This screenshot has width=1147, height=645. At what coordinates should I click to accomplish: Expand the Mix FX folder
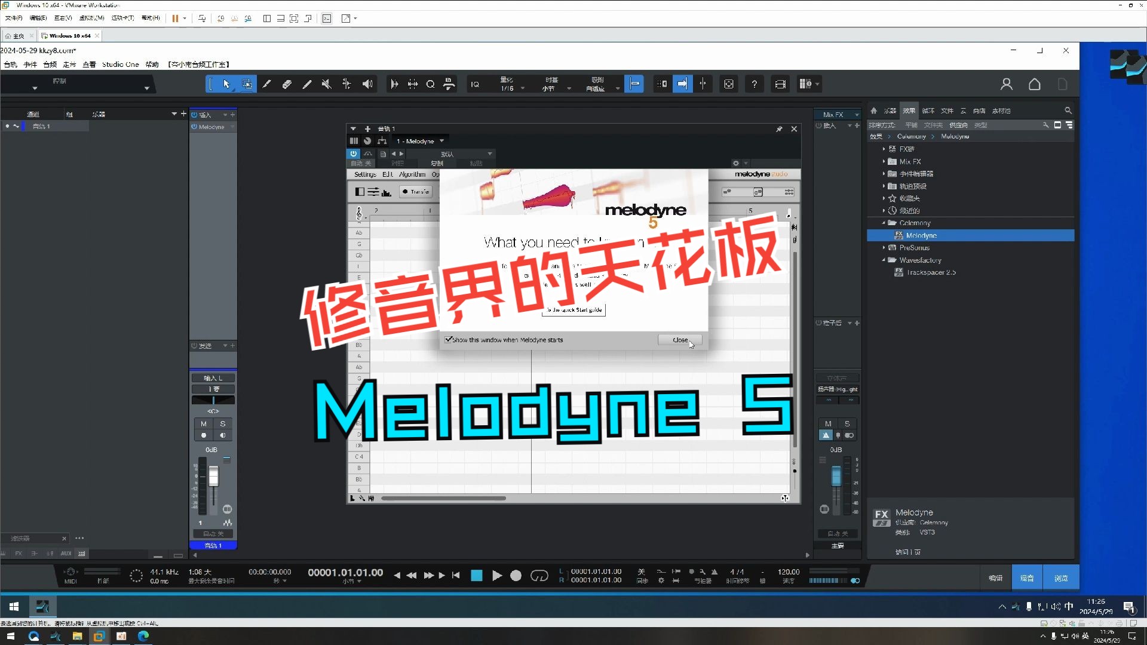tap(884, 161)
